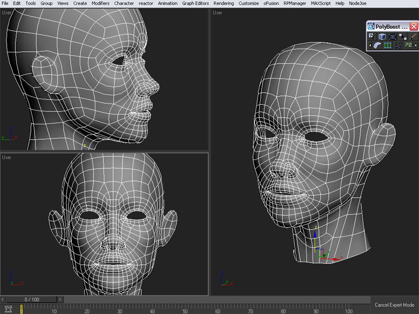
Task: Click the Cancel Expert Mode button
Action: 394,305
